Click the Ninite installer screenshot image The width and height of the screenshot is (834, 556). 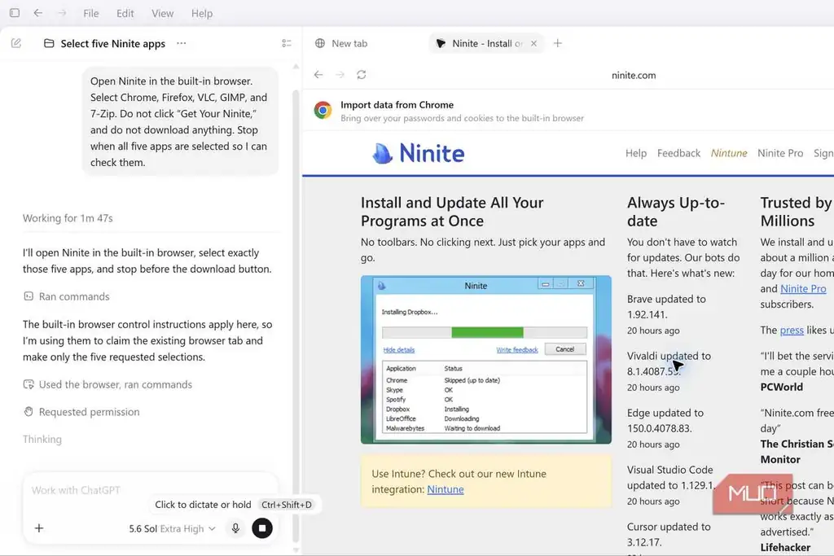click(x=485, y=359)
